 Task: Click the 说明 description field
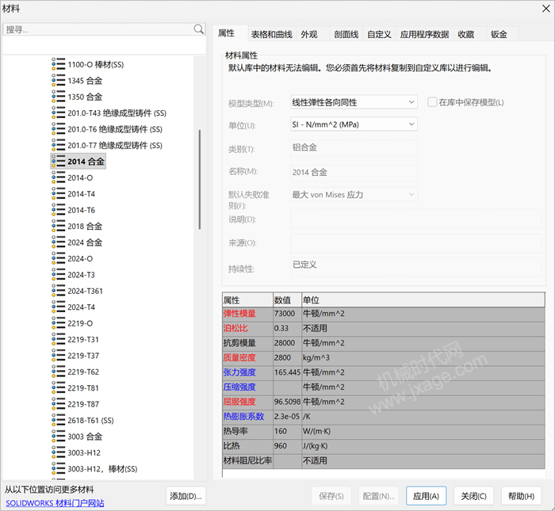click(x=416, y=219)
